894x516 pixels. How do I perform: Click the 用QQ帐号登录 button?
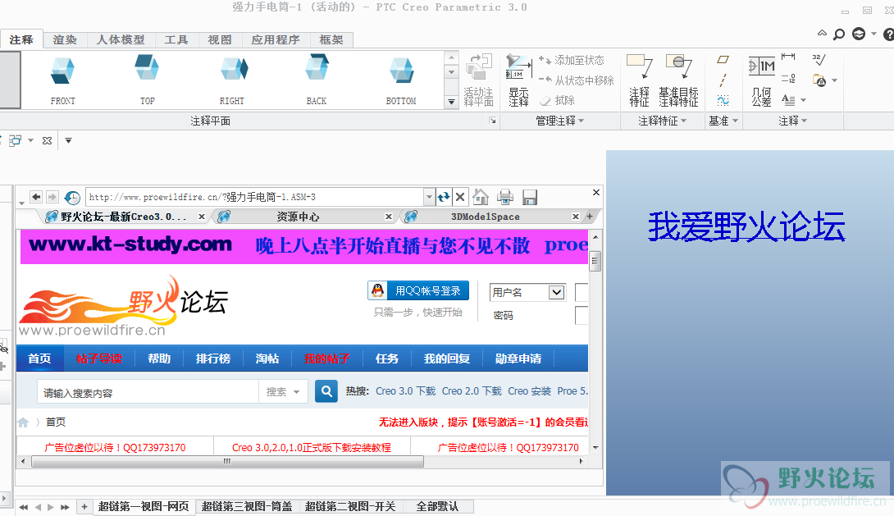coord(418,290)
